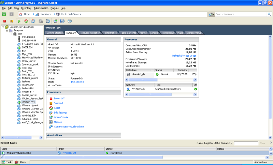Click the Edit Settings command icon

[x=51, y=112]
